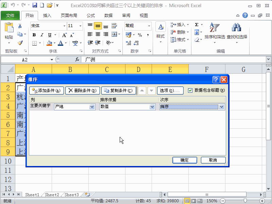Select the Sheet2 worksheet tab

click(52, 194)
